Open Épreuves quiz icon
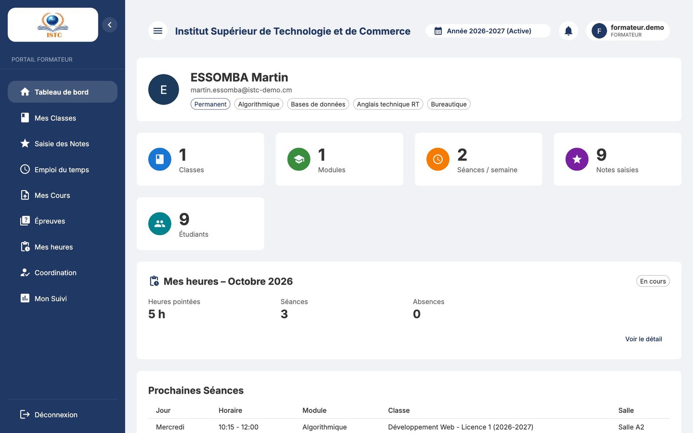693x433 pixels. click(25, 221)
